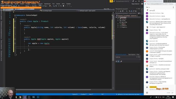Open the Архитектура menu
The width and height of the screenshot is (176, 99).
tap(47, 4)
